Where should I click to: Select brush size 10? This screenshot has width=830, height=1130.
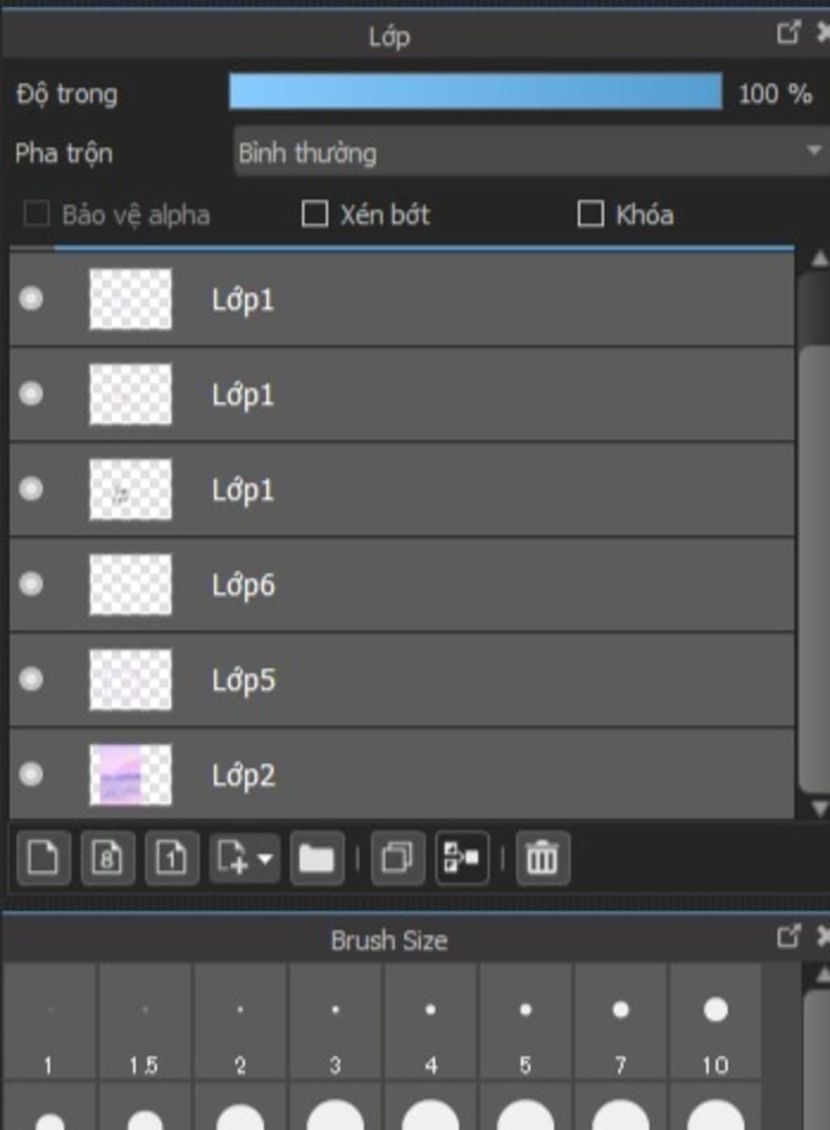(715, 1021)
